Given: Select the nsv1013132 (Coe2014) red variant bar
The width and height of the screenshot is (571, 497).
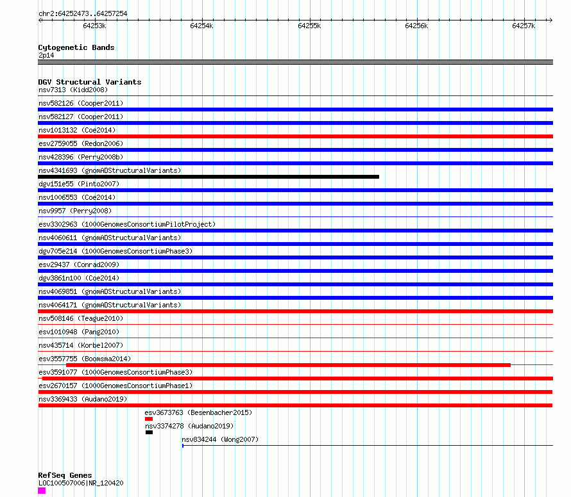Looking at the screenshot, I should coord(295,136).
